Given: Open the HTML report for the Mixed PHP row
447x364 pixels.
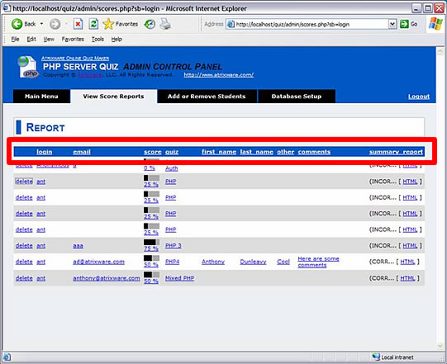Looking at the screenshot, I should coord(407,278).
